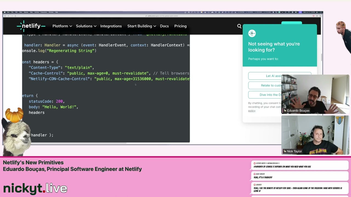Click the browser forward arrow
This screenshot has width=351, height=197.
click(12, 16)
